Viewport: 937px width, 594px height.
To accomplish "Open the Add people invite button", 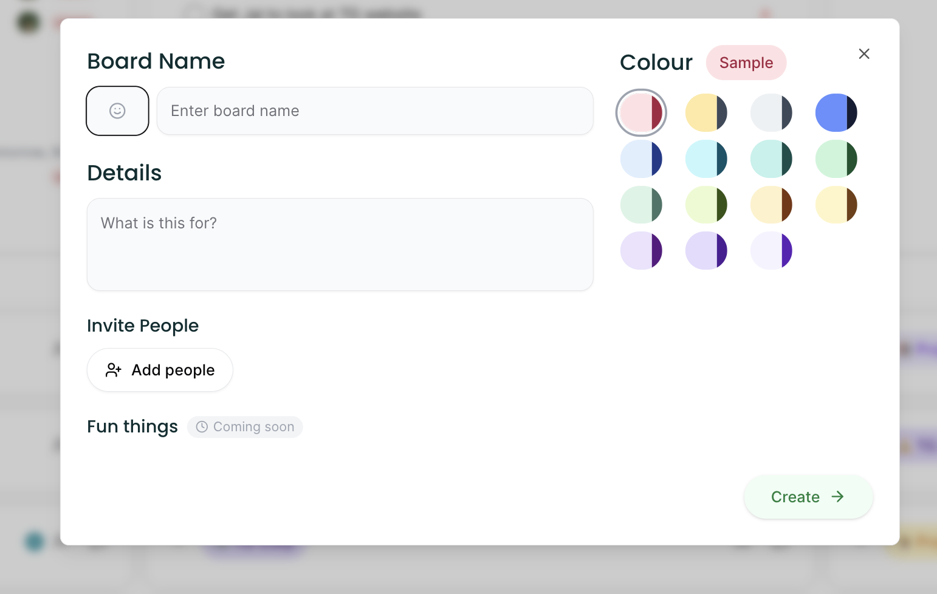I will [x=160, y=370].
